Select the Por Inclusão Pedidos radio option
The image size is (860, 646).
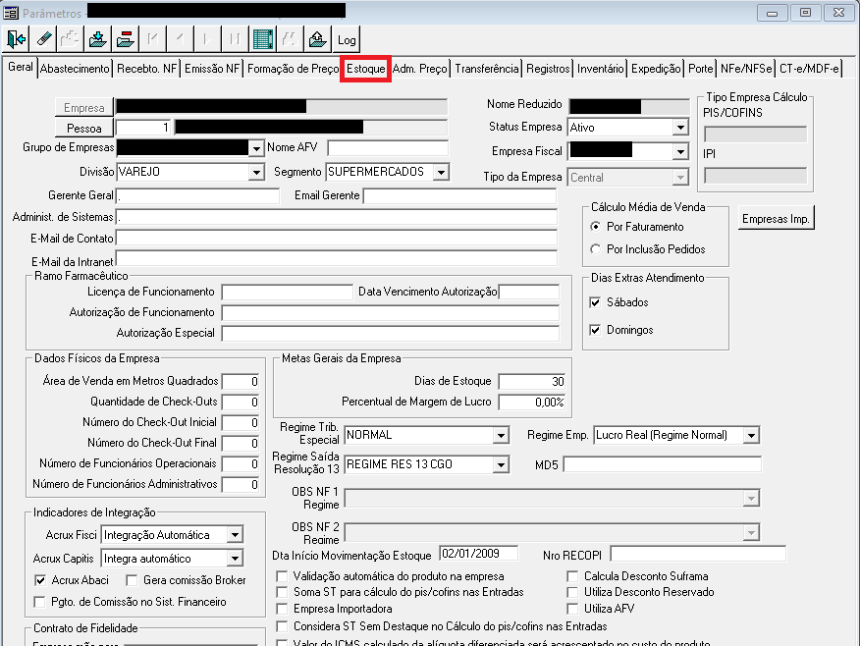tap(595, 249)
